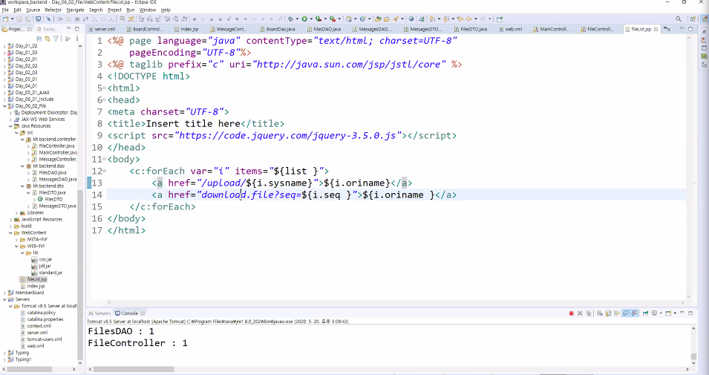Open the Display Selected Console dropdown arrow
709x375 pixels.
(x=661, y=313)
